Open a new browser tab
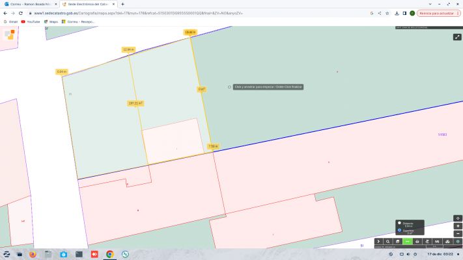The image size is (463, 260). pyautogui.click(x=122, y=4)
